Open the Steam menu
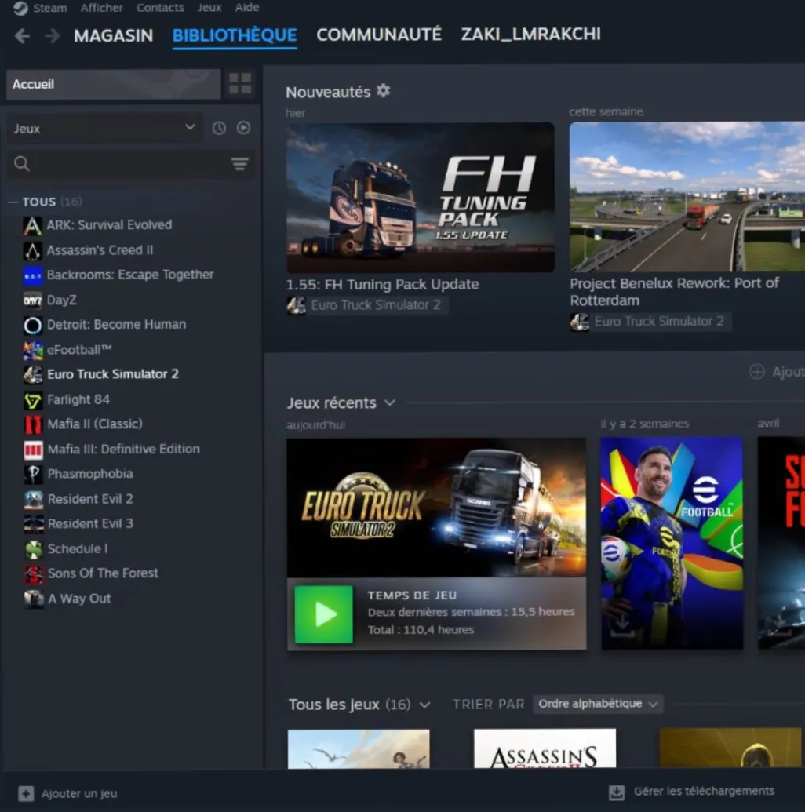Viewport: 805px width, 812px height. [x=49, y=8]
